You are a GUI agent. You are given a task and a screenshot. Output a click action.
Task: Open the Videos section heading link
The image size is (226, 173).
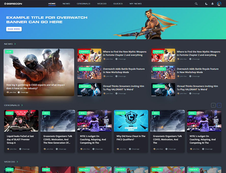tap(9, 162)
